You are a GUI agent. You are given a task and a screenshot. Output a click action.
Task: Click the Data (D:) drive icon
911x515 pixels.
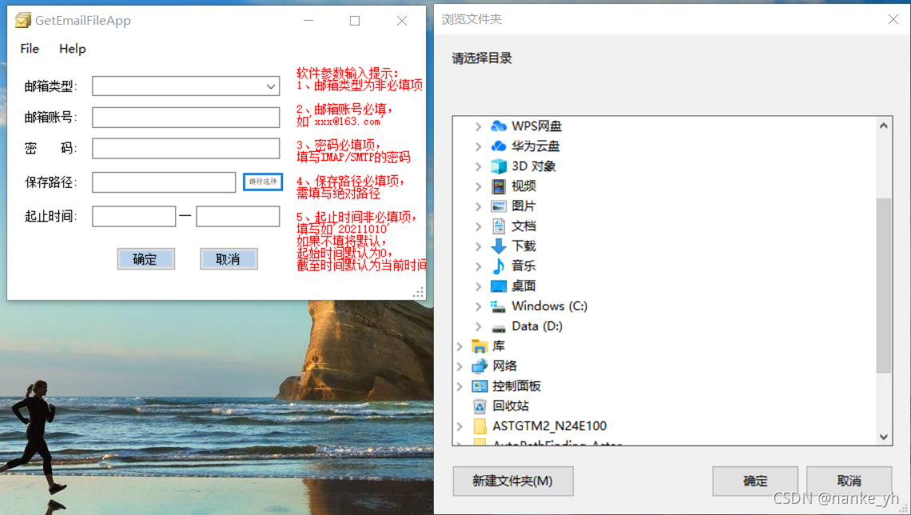[x=499, y=328]
